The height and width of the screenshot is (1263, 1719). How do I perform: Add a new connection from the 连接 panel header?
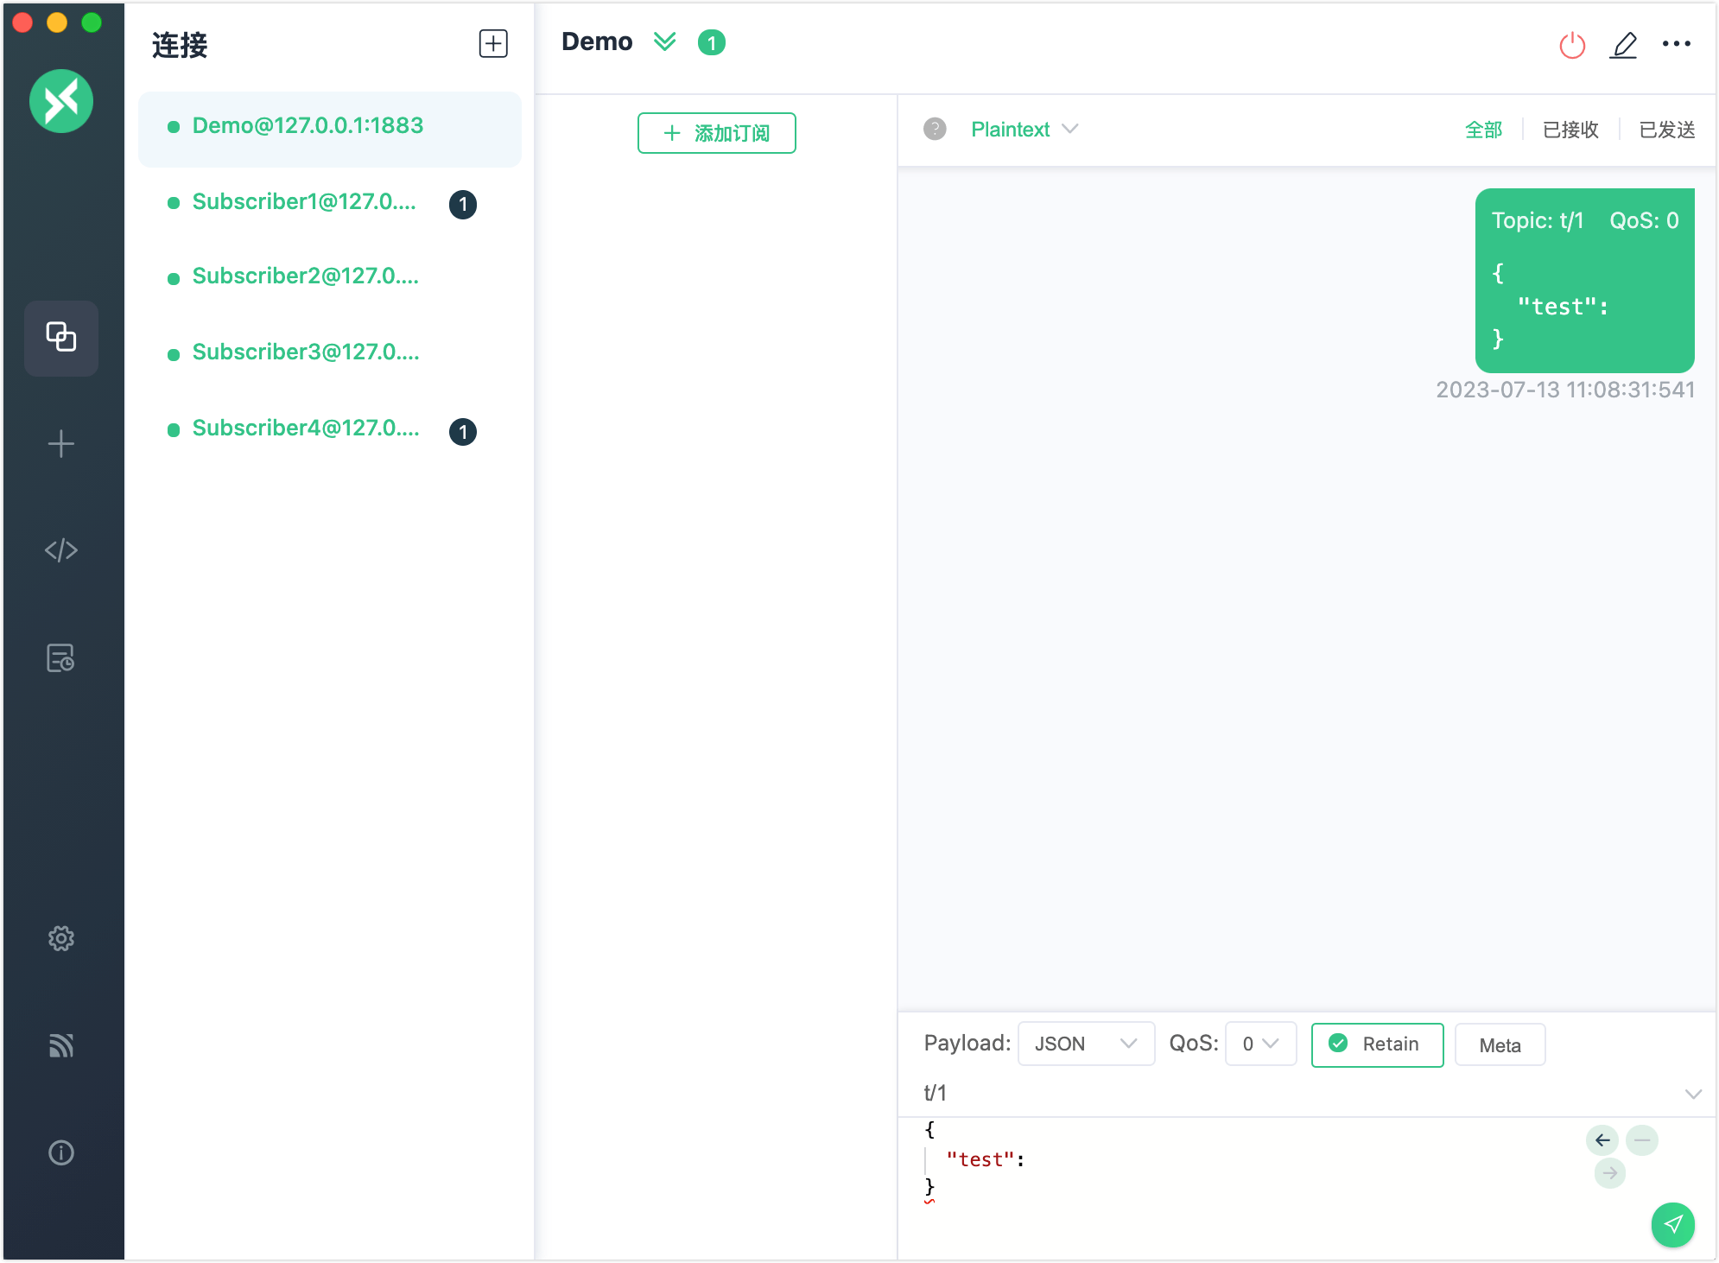pos(492,43)
